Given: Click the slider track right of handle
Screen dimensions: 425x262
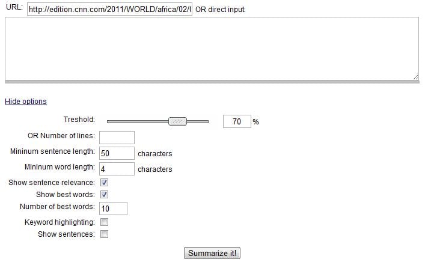Looking at the screenshot, I should pyautogui.click(x=198, y=121).
